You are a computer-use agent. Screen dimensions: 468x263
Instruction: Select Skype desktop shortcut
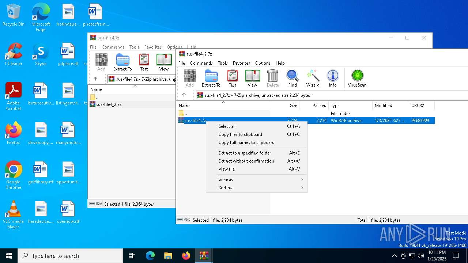click(x=41, y=55)
